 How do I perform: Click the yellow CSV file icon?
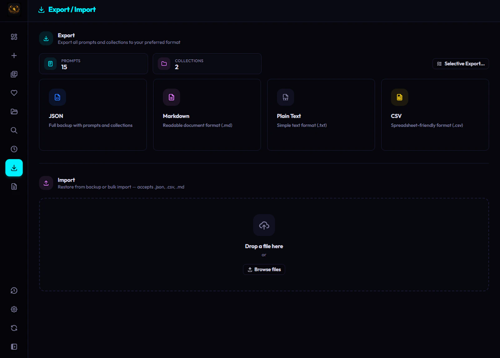point(400,97)
